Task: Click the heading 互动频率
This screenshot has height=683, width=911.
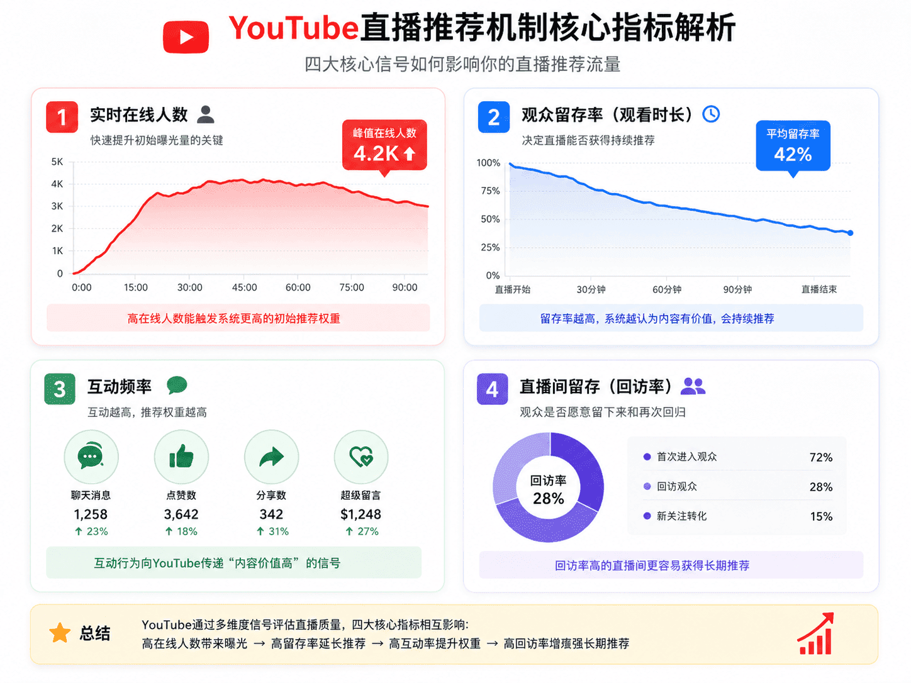Action: [x=120, y=386]
